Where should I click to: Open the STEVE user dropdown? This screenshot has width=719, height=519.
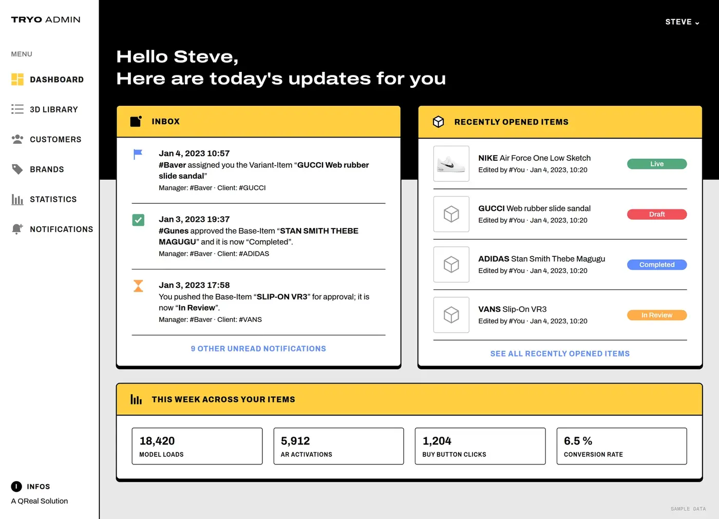tap(682, 22)
